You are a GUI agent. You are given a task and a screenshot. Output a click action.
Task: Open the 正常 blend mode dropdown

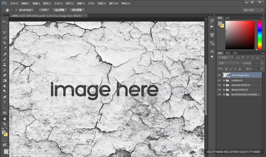point(228,63)
